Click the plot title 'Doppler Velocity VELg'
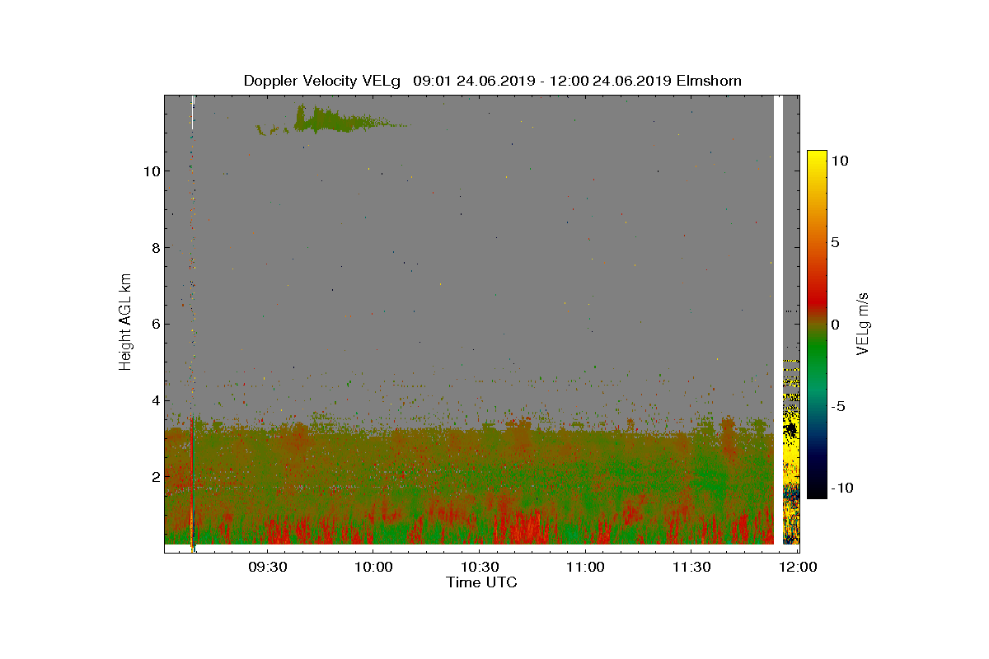The width and height of the screenshot is (989, 659). coord(322,81)
